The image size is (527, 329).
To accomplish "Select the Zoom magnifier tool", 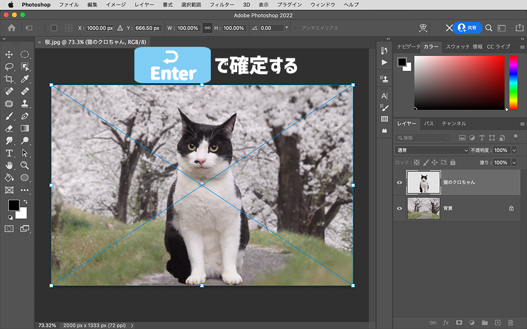I will (x=25, y=165).
